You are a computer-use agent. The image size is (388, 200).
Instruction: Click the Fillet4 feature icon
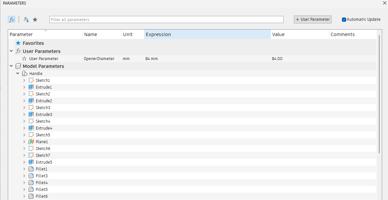click(x=31, y=182)
